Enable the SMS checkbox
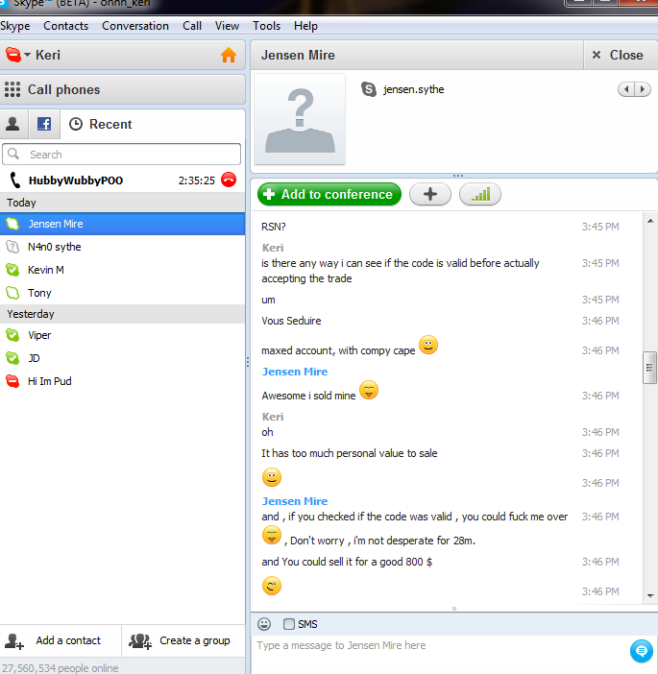The image size is (658, 674). click(x=289, y=624)
